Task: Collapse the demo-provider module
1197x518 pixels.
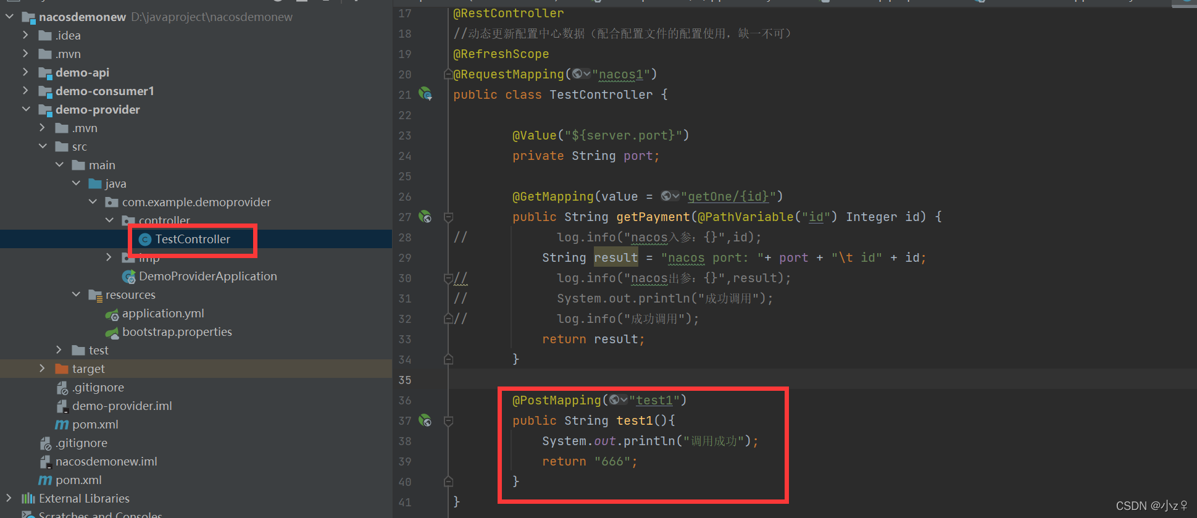Action: tap(26, 109)
